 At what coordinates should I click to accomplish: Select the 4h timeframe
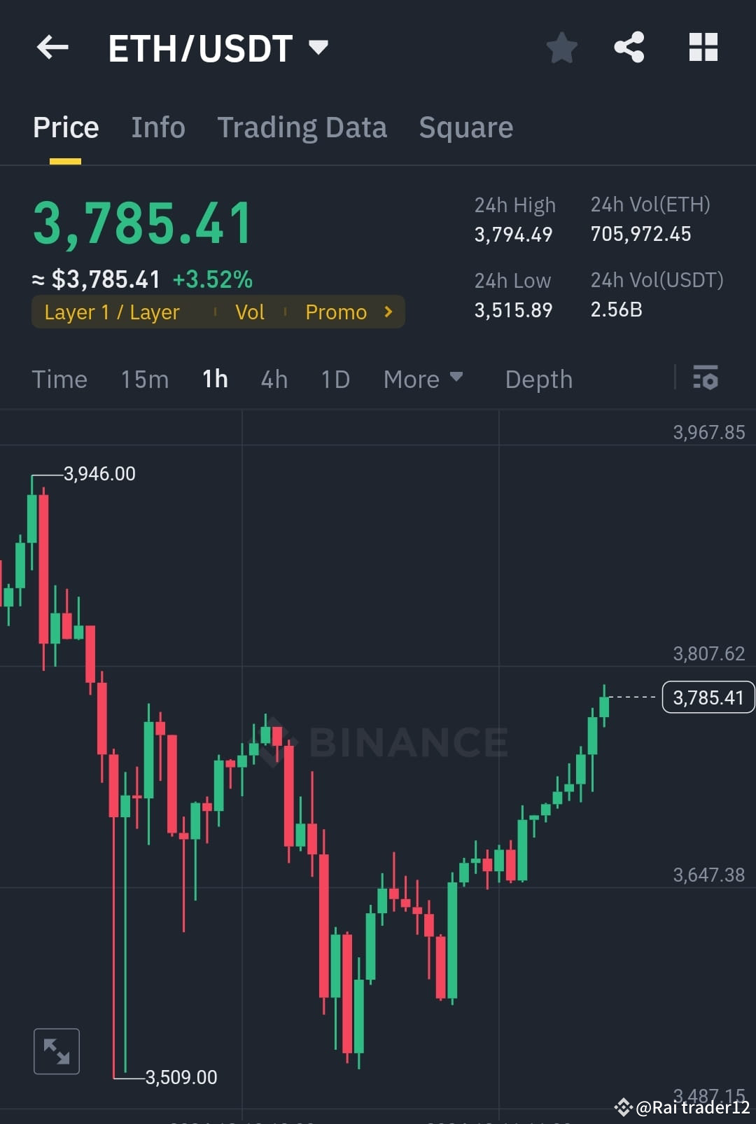click(274, 379)
